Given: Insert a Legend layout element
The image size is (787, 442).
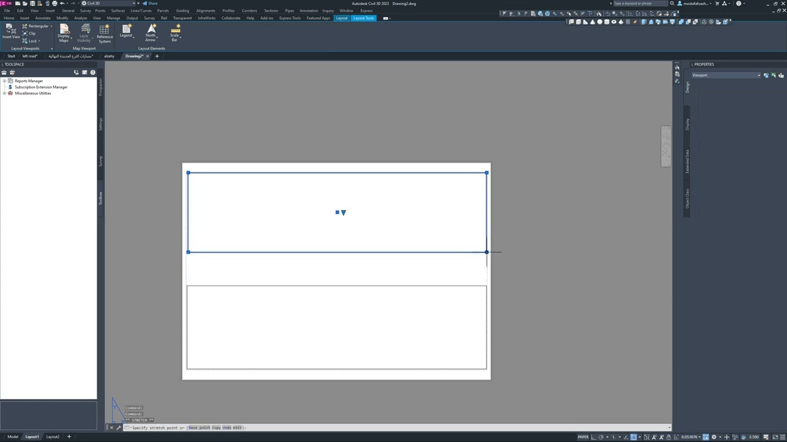Looking at the screenshot, I should pos(127,32).
